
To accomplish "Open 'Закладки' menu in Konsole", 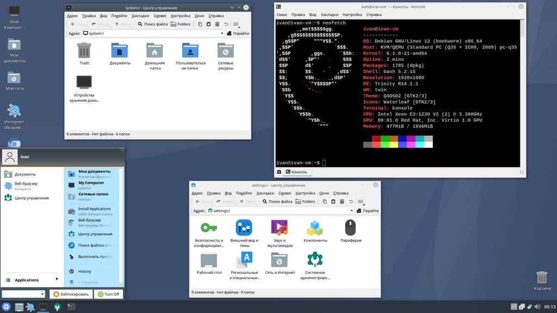I will pyautogui.click(x=329, y=15).
